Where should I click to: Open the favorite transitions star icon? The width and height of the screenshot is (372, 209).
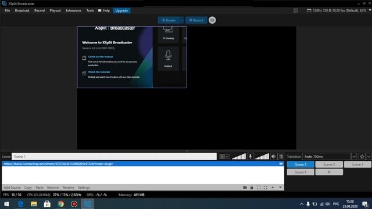[362, 157]
